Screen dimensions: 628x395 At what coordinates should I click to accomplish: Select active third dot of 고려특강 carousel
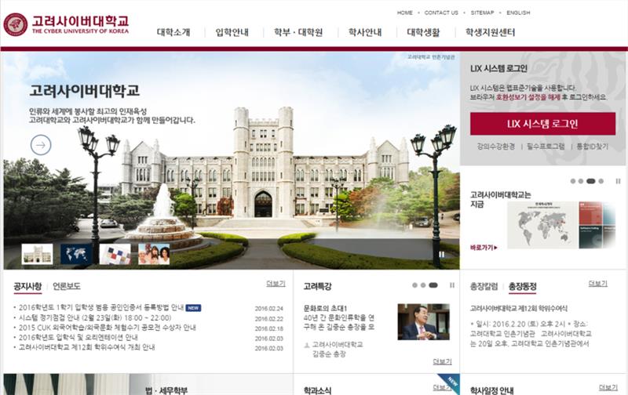coord(433,285)
